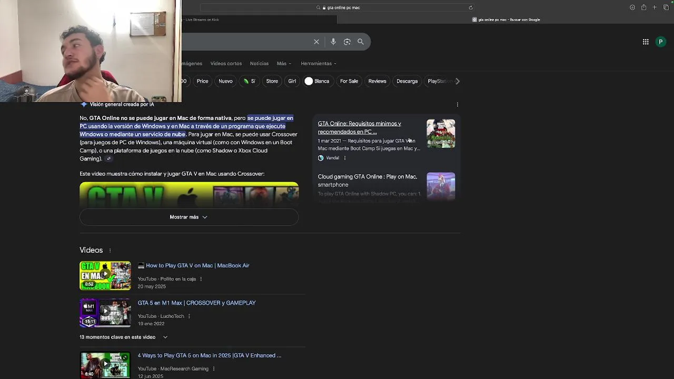
Task: Open the Cloud gaming article thumbnail
Action: click(x=441, y=186)
